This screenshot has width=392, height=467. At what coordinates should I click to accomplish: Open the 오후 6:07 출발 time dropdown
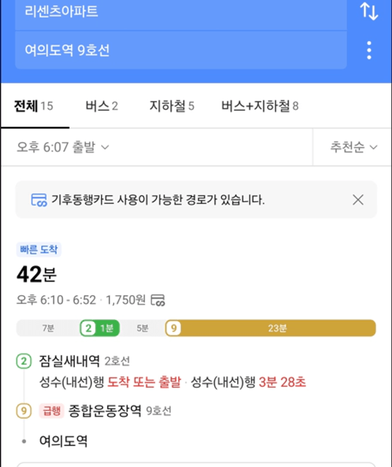pos(63,147)
